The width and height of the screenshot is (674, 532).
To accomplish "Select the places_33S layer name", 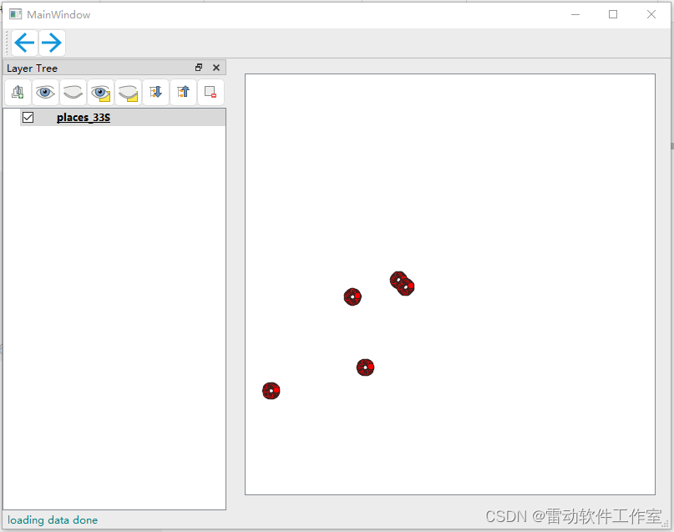I will coord(84,117).
